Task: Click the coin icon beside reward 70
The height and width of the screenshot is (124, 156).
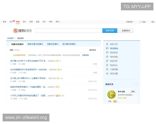Action: (x=57, y=61)
